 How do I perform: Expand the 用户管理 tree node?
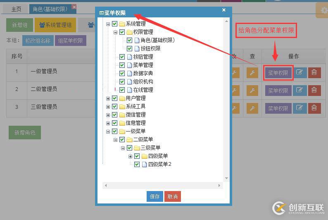108,98
